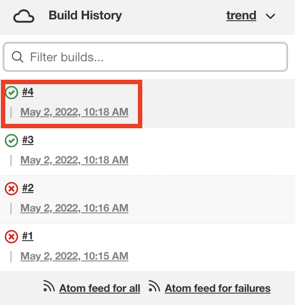Open build #2
The height and width of the screenshot is (305, 296).
pyautogui.click(x=28, y=188)
